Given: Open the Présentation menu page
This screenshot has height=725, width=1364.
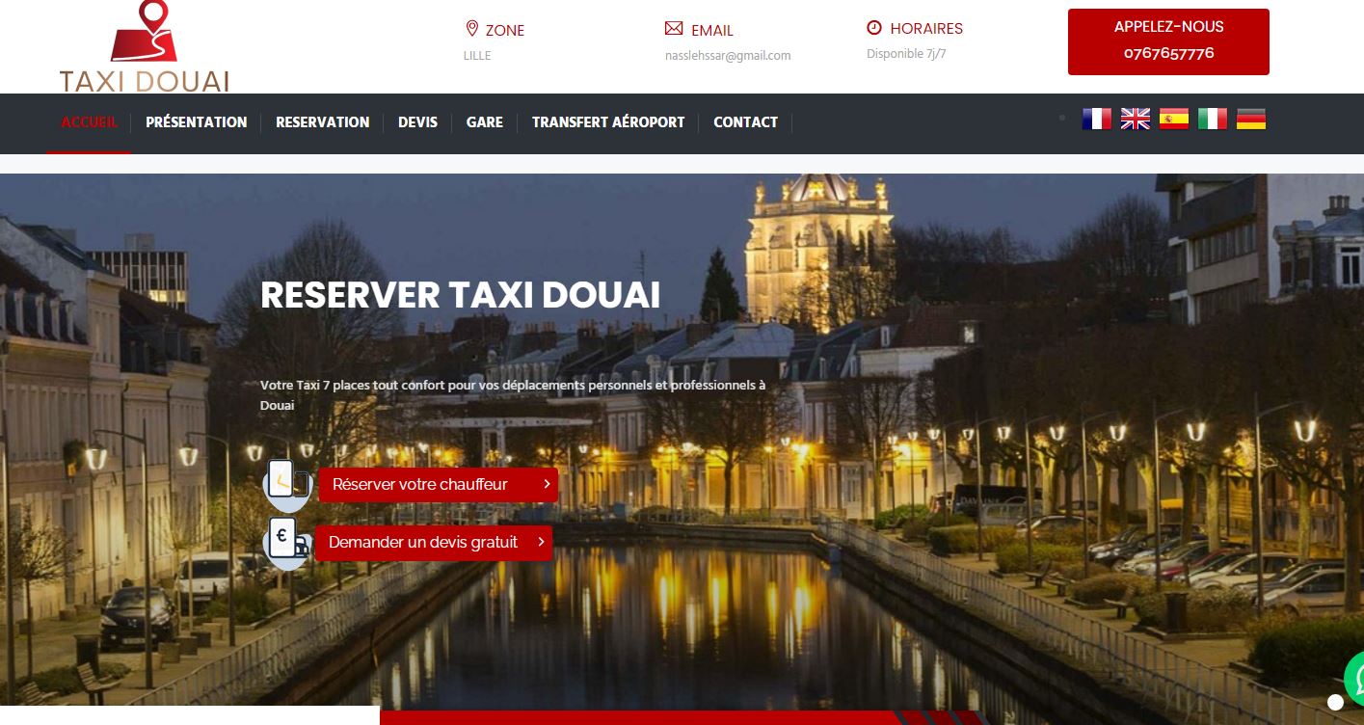Looking at the screenshot, I should [196, 122].
